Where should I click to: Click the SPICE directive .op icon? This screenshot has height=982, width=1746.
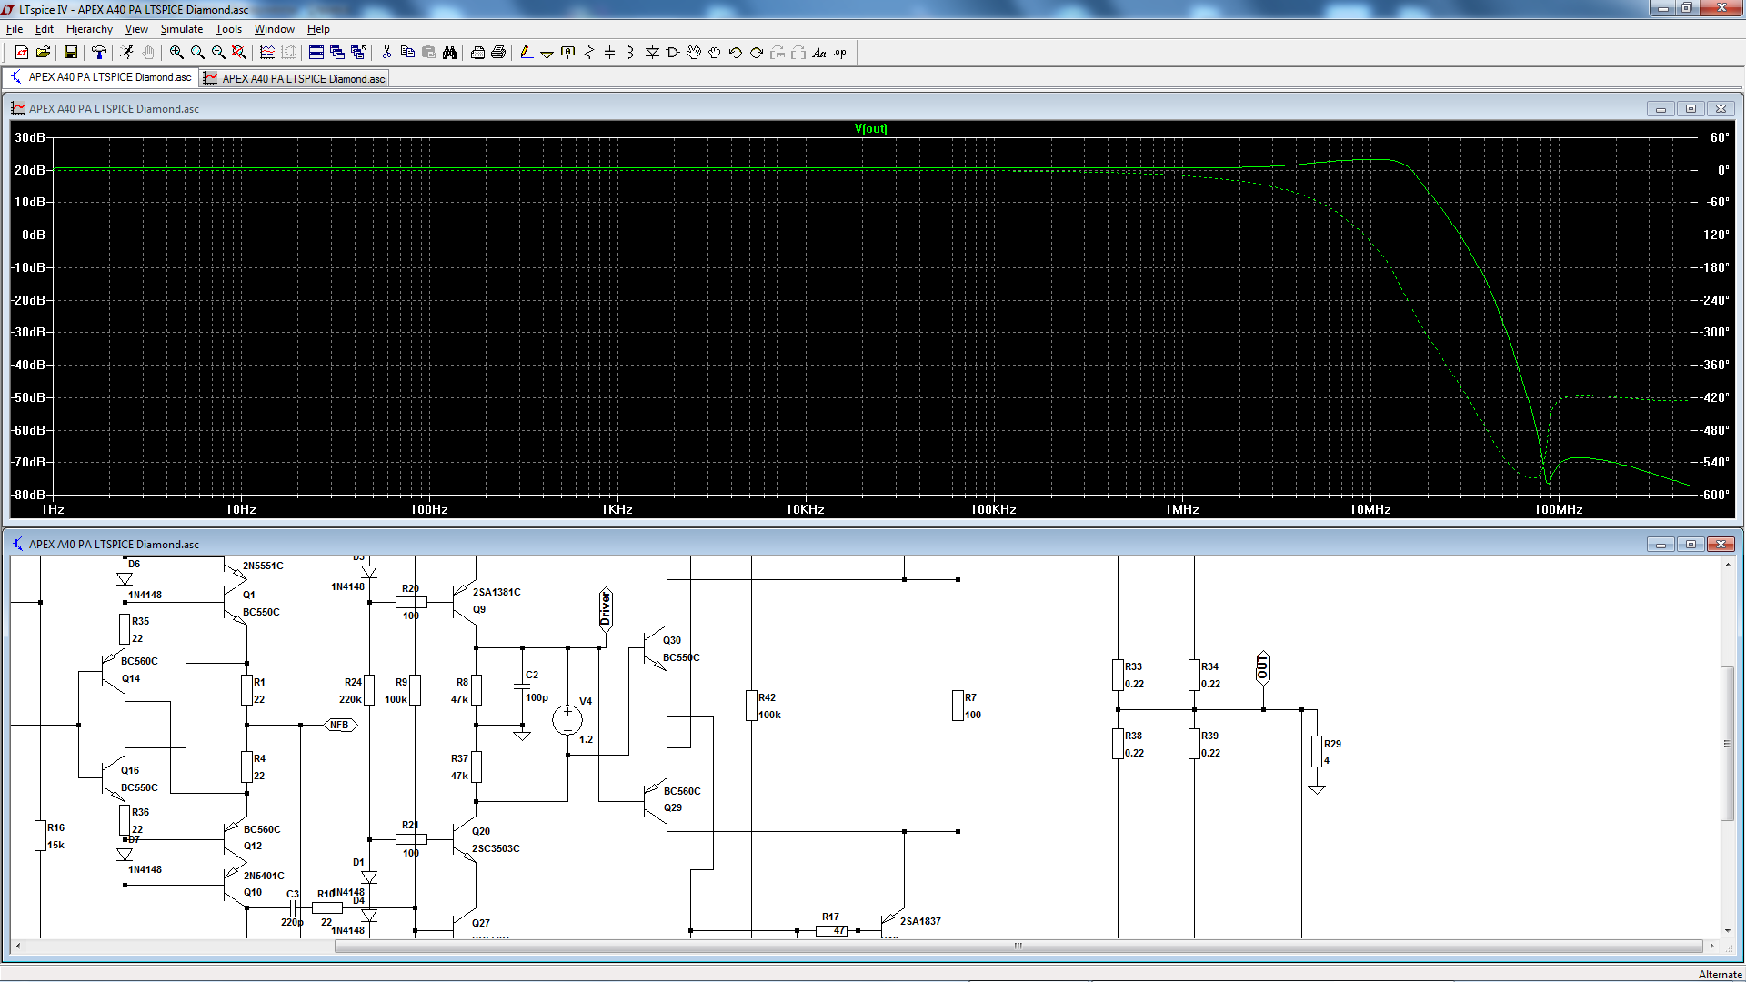pyautogui.click(x=840, y=53)
